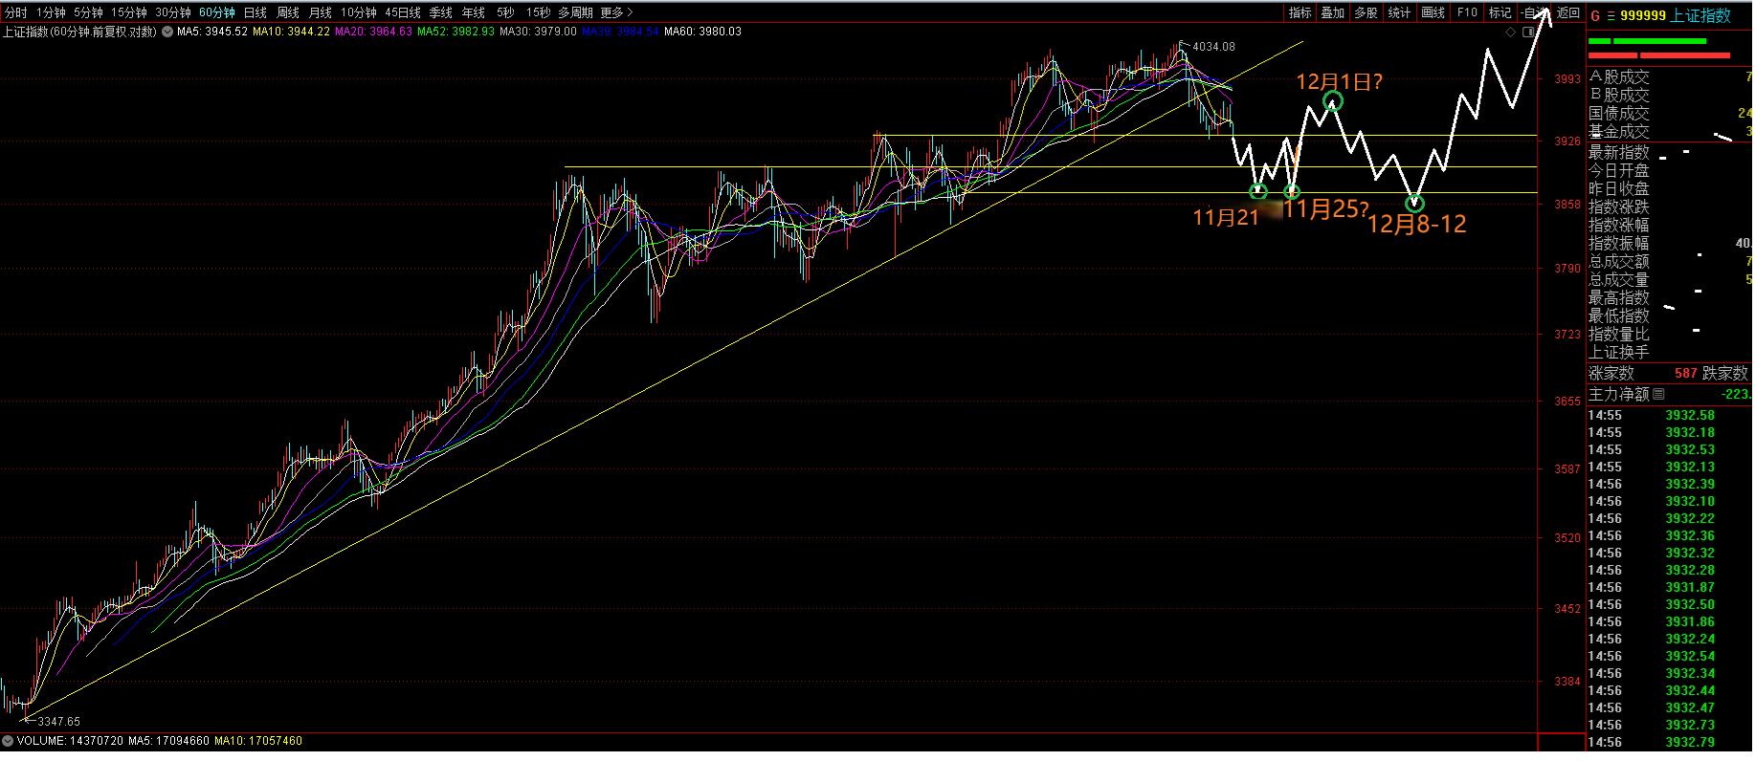Click the diamond icon above the chart
Image resolution: width=1755 pixels, height=761 pixels.
(1511, 32)
